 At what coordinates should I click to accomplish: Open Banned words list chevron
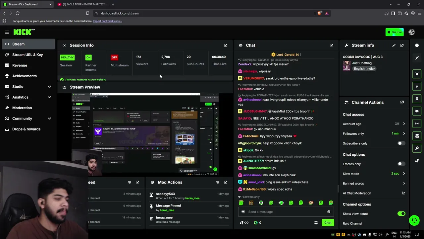click(x=404, y=184)
